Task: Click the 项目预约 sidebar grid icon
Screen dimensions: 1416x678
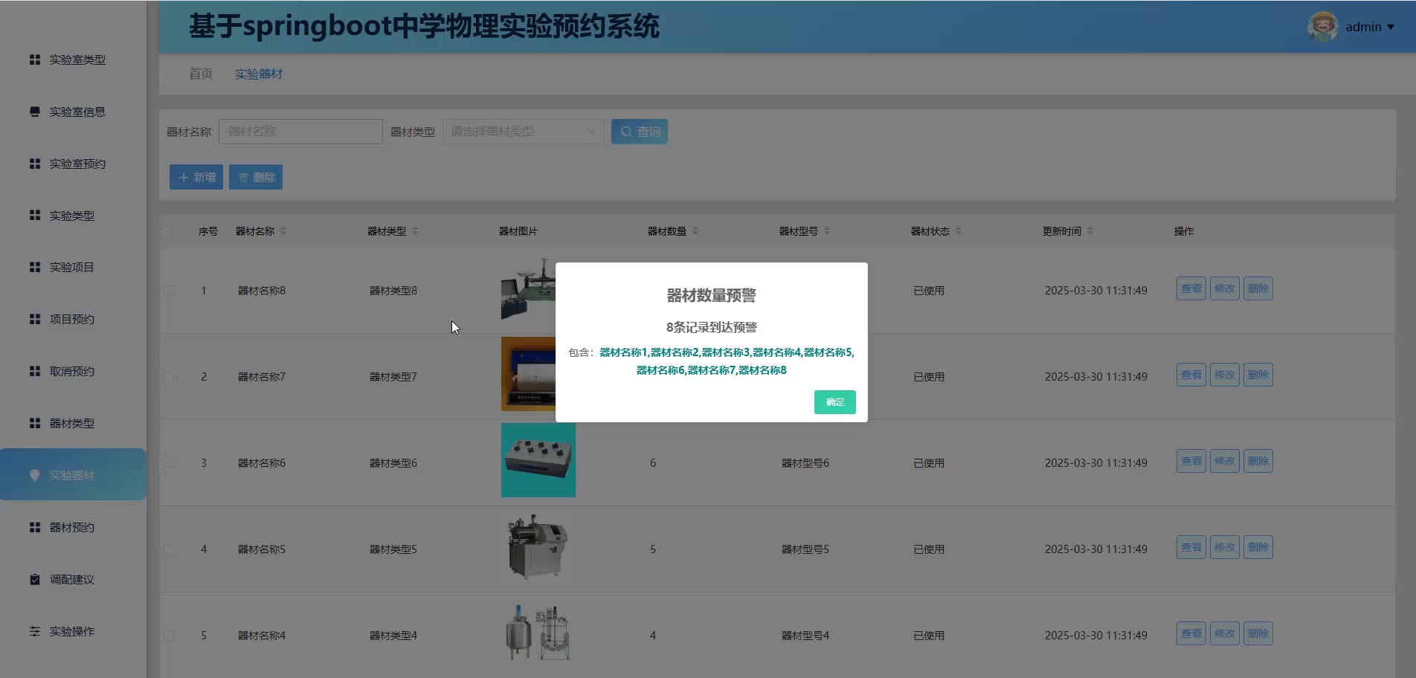Action: (x=35, y=319)
